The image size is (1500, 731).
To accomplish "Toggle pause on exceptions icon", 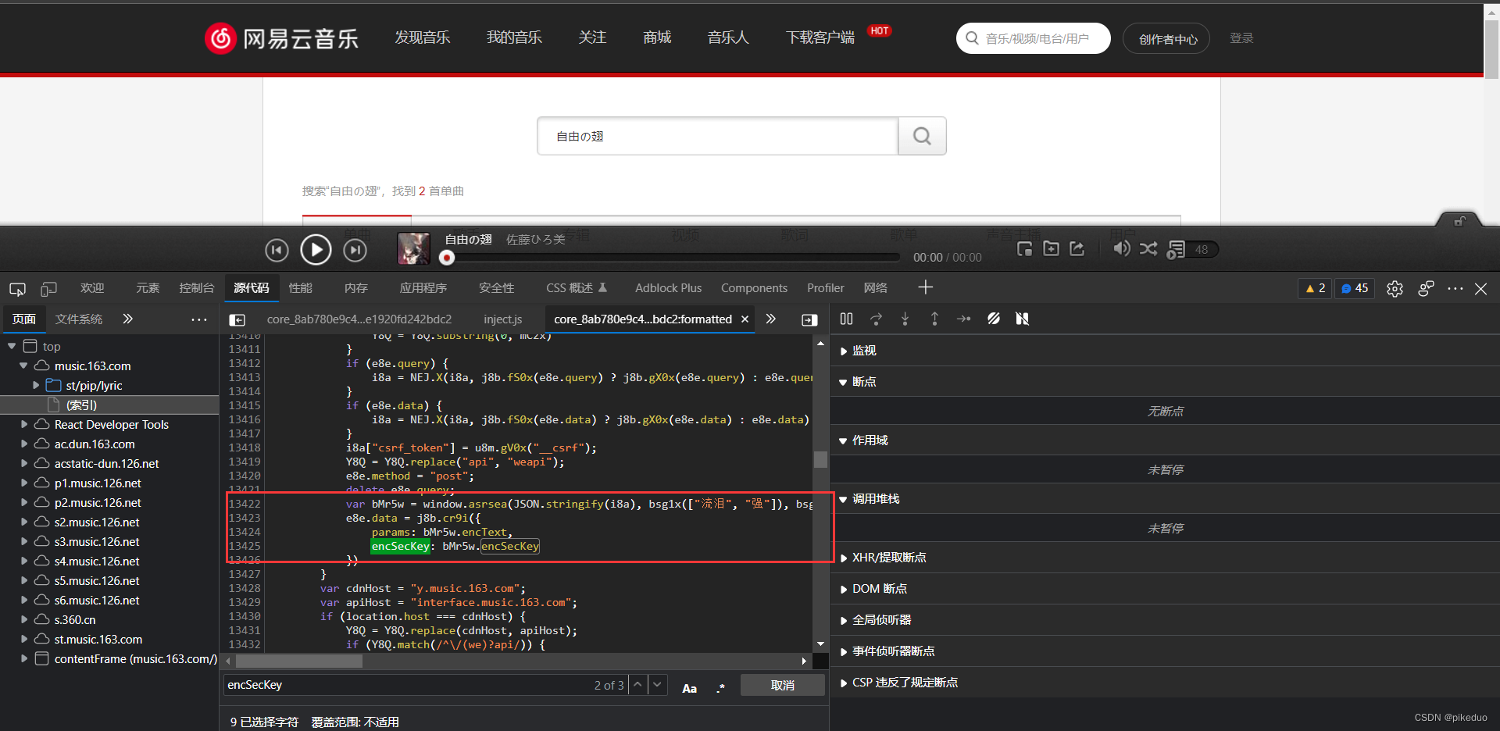I will 1022,319.
